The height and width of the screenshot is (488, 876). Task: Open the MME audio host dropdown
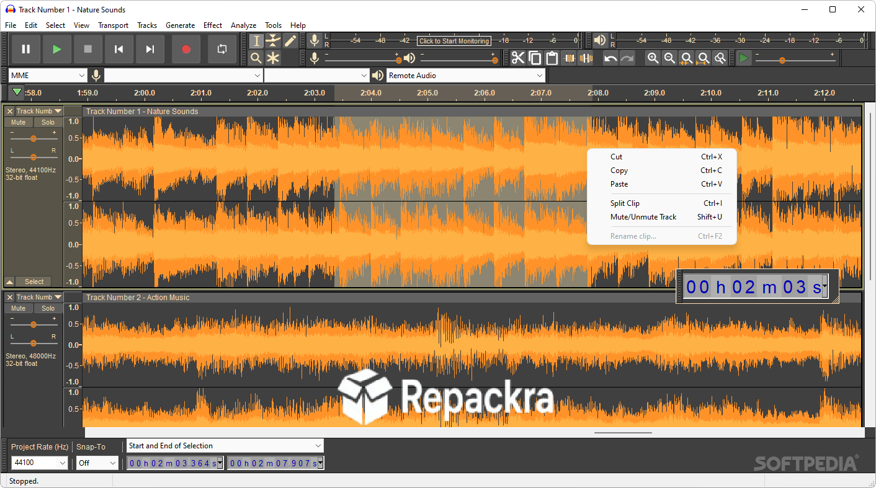click(48, 76)
